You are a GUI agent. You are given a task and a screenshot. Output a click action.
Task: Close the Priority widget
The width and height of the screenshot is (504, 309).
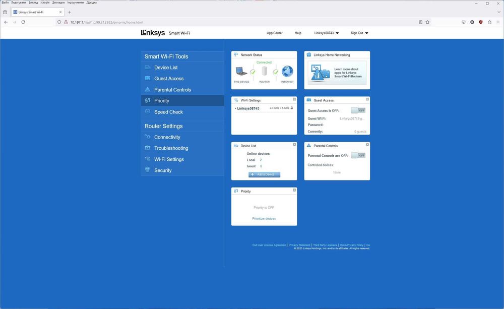tap(294, 190)
